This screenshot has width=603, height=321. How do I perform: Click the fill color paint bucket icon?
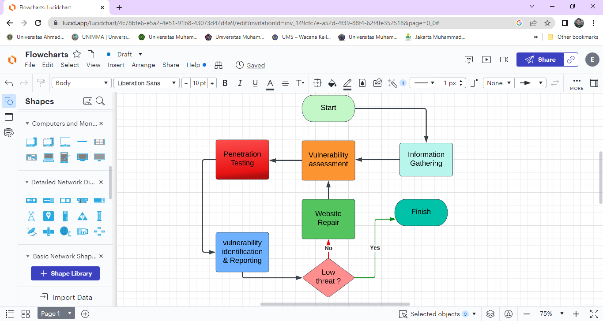(332, 83)
